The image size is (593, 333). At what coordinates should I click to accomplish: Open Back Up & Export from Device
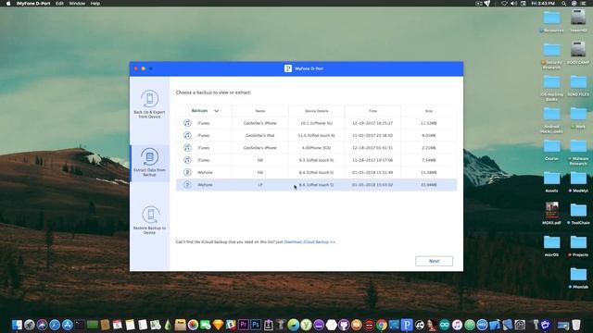pyautogui.click(x=149, y=104)
